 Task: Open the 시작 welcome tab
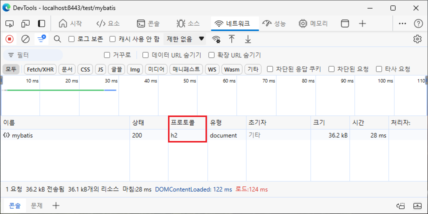coord(70,23)
